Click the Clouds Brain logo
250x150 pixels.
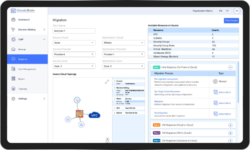pyautogui.click(x=23, y=11)
